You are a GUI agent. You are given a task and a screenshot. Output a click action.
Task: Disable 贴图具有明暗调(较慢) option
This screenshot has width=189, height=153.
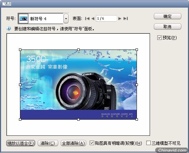[92, 143]
